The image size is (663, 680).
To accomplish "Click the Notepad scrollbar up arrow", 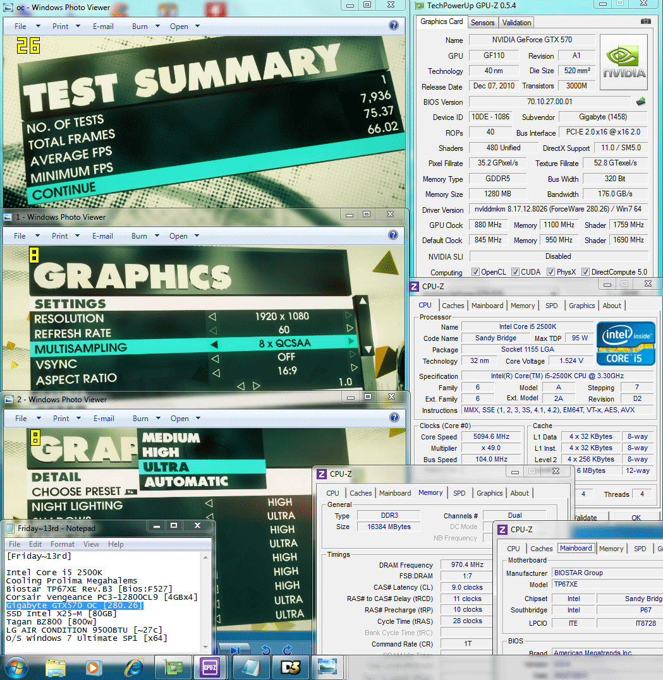I will (206, 558).
